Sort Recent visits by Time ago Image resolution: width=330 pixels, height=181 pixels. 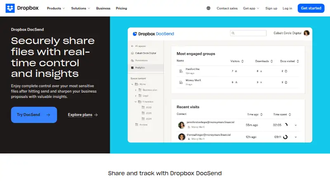pyautogui.click(x=255, y=114)
